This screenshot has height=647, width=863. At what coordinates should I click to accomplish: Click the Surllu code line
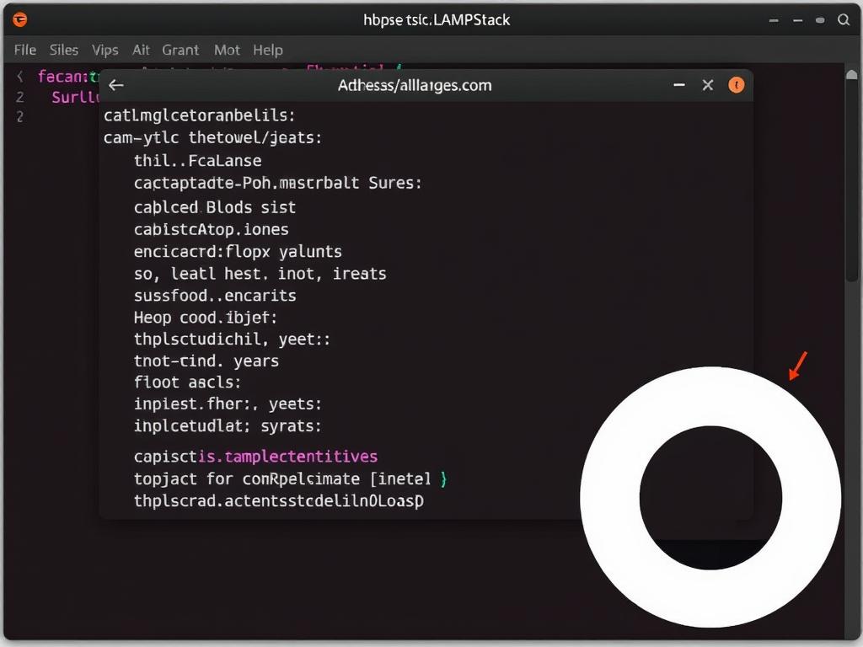(x=76, y=97)
